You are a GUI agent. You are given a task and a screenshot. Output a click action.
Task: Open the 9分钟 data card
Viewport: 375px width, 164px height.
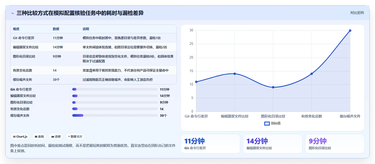point(335,144)
